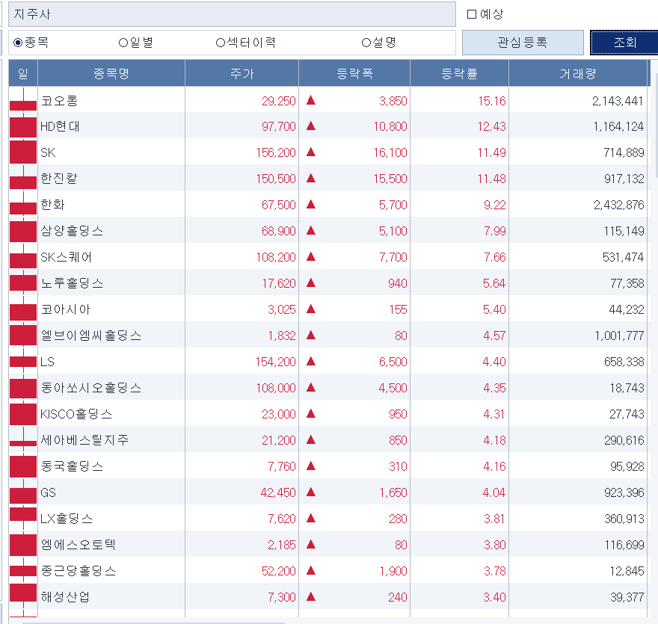Select the SK stock name
This screenshot has height=624, width=658.
point(48,152)
